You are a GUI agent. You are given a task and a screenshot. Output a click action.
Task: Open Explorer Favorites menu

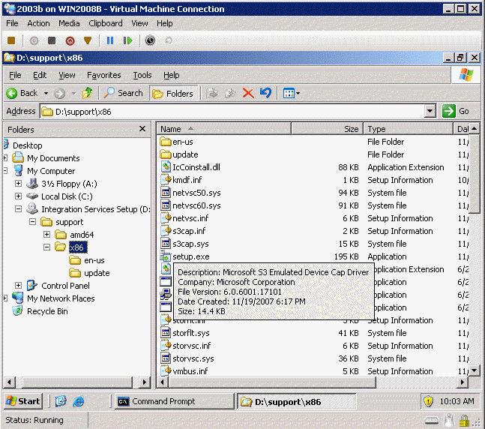104,75
